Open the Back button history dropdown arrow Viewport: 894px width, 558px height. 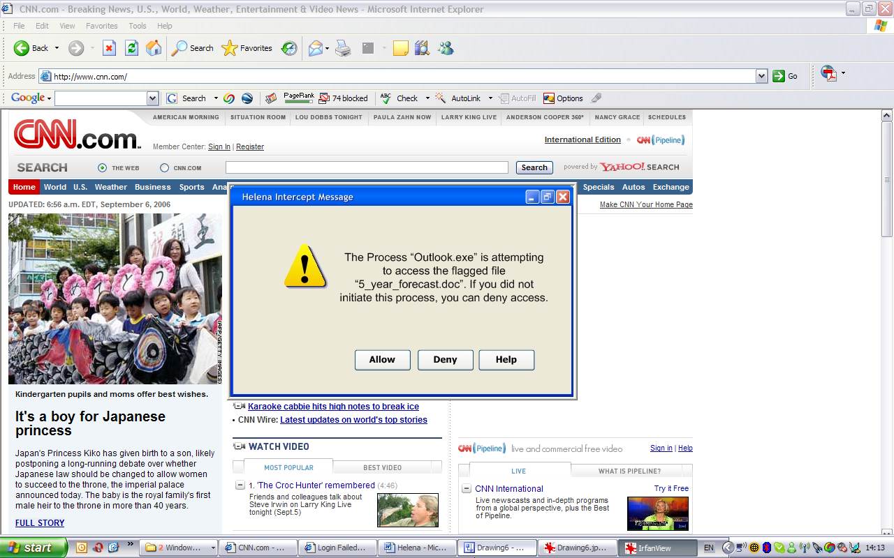point(57,48)
